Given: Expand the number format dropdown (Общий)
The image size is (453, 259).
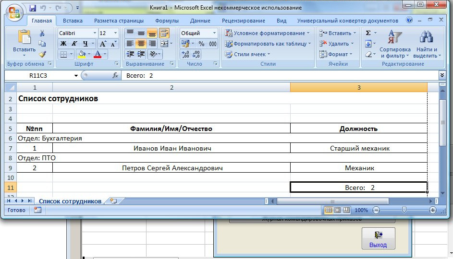Looking at the screenshot, I should coord(214,33).
